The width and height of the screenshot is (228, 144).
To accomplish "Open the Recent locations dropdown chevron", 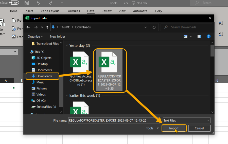I will click(42, 27).
